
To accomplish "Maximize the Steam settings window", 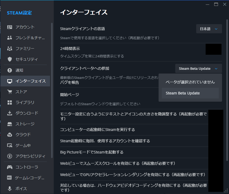I will [x=216, y=4].
